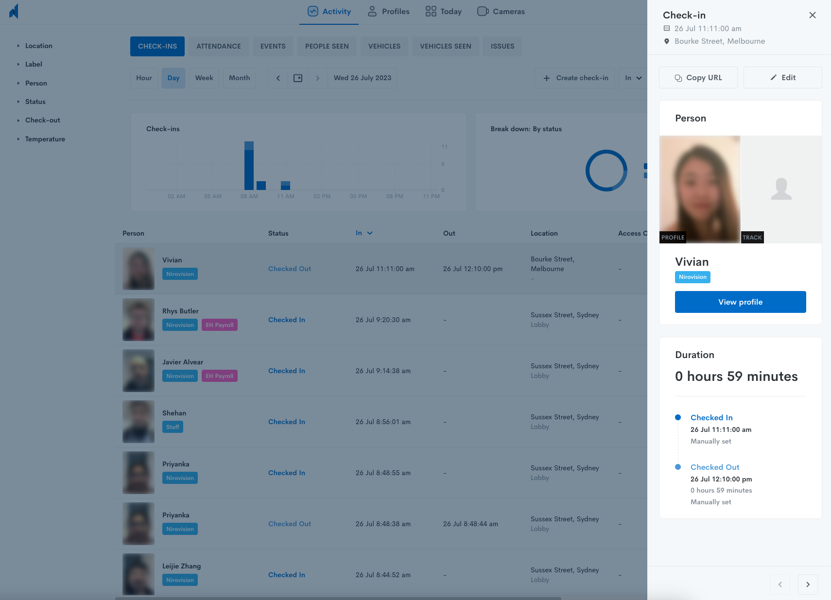Open the TRACK placeholder image
Image resolution: width=831 pixels, height=600 pixels.
(x=781, y=189)
